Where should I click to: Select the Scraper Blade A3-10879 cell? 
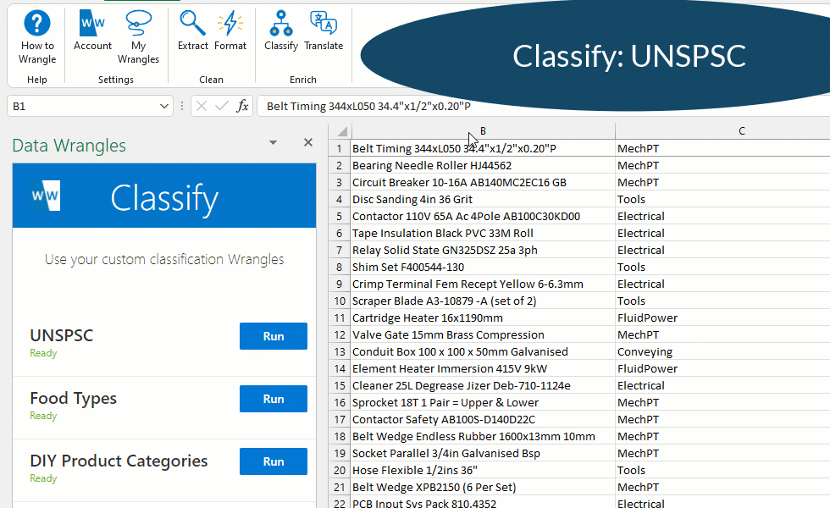click(x=483, y=301)
